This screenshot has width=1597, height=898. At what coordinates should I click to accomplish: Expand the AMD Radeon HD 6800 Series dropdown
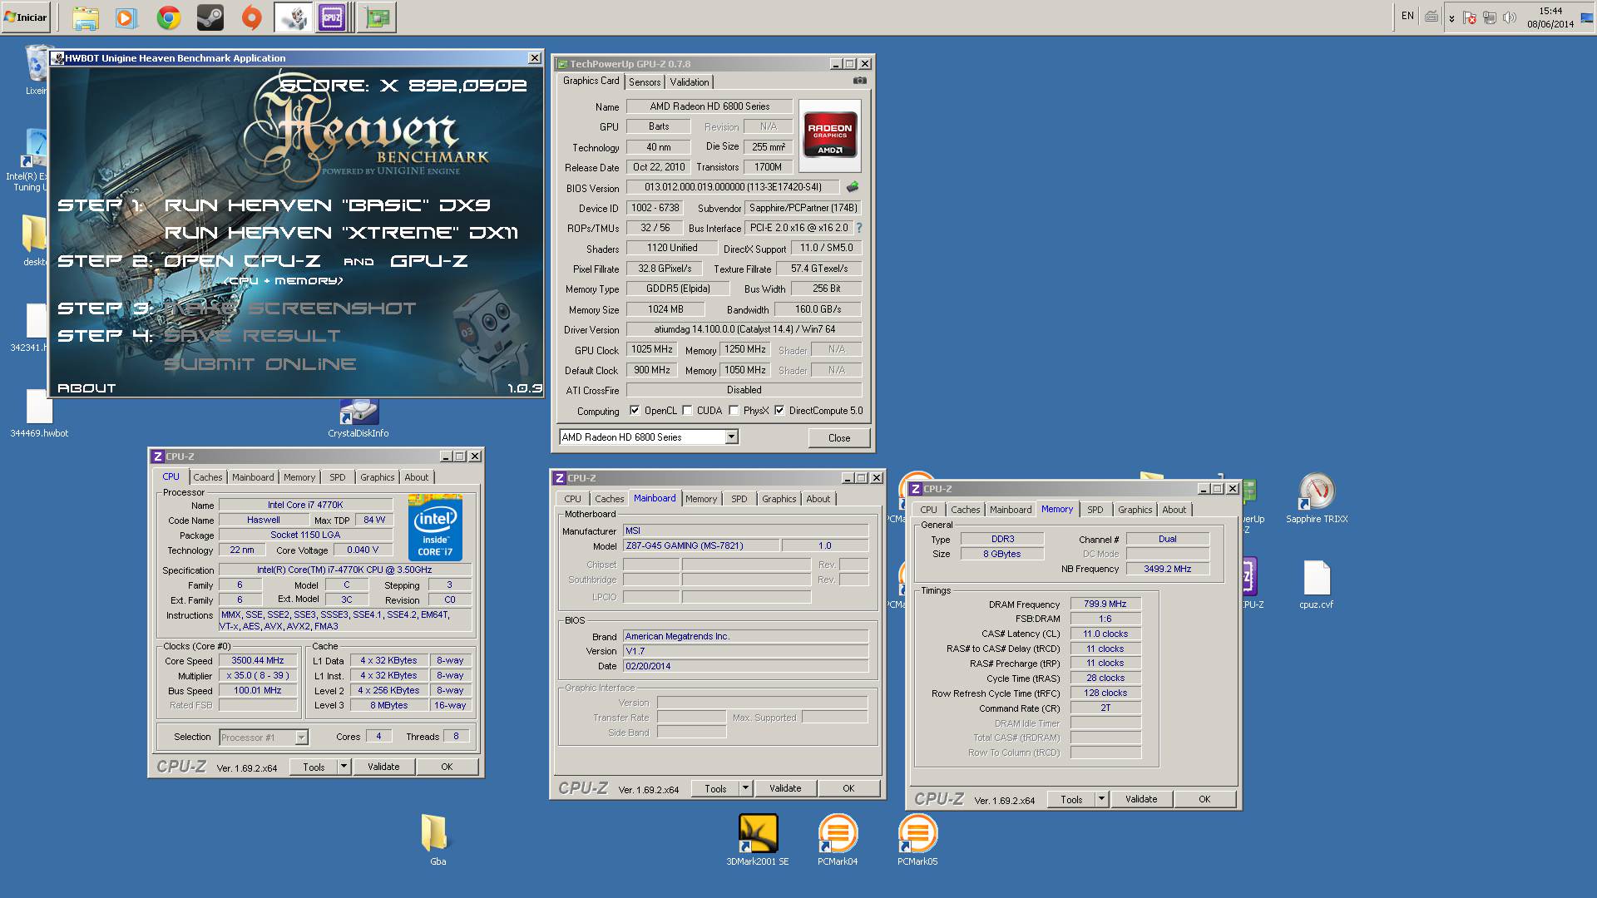[x=731, y=437]
